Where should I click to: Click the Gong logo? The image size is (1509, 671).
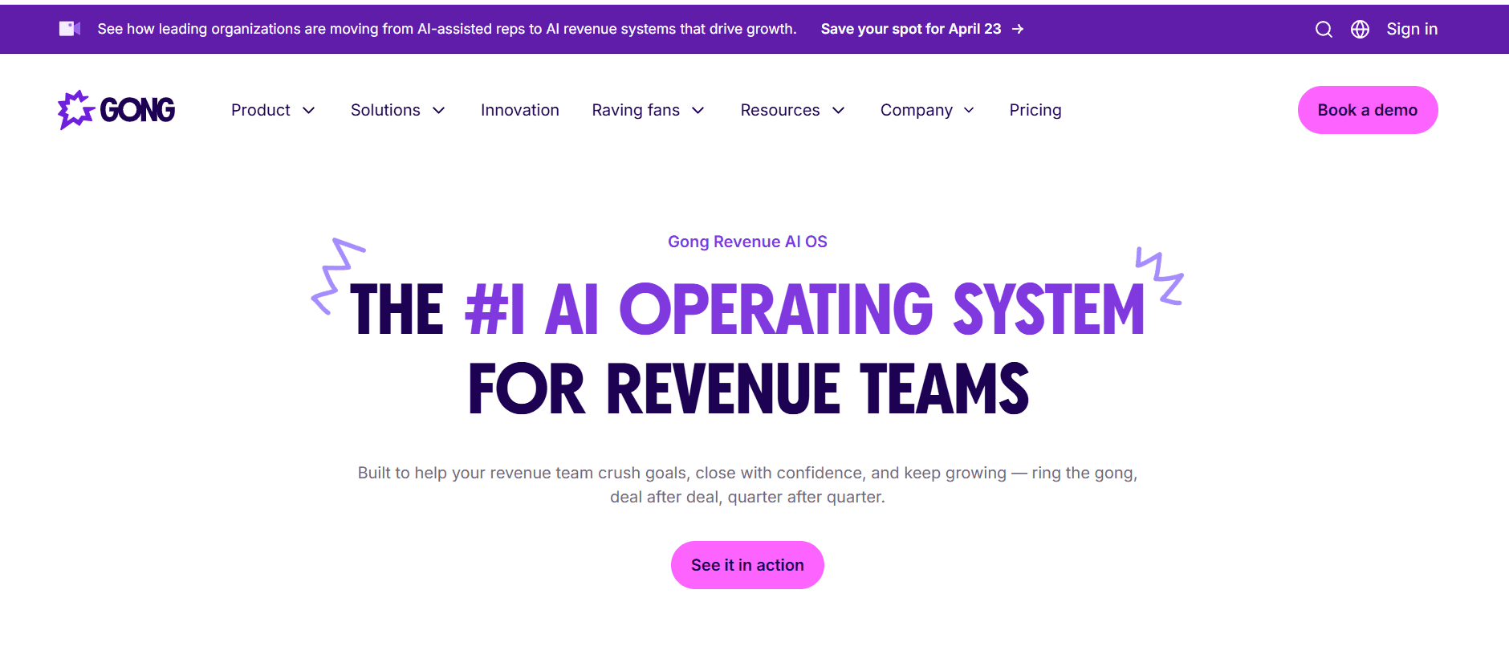point(116,110)
